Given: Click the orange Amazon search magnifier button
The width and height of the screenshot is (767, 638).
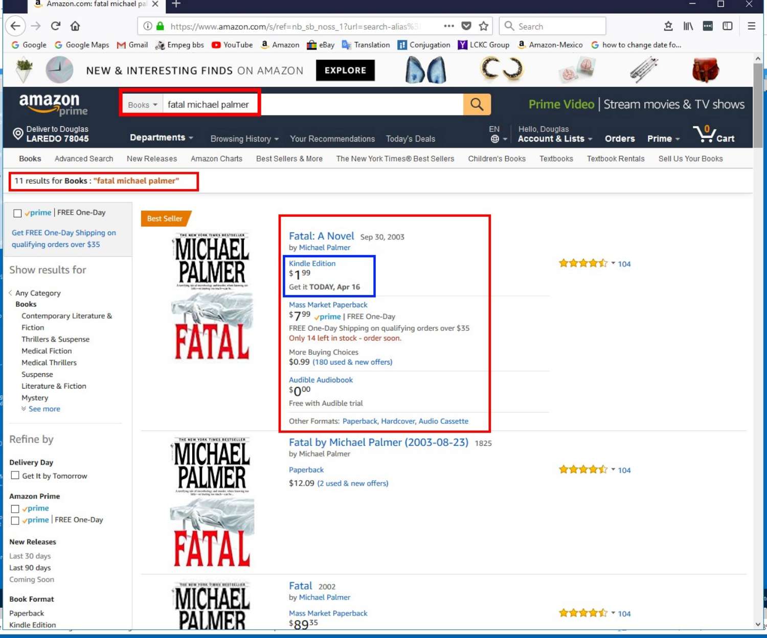Looking at the screenshot, I should pyautogui.click(x=477, y=104).
